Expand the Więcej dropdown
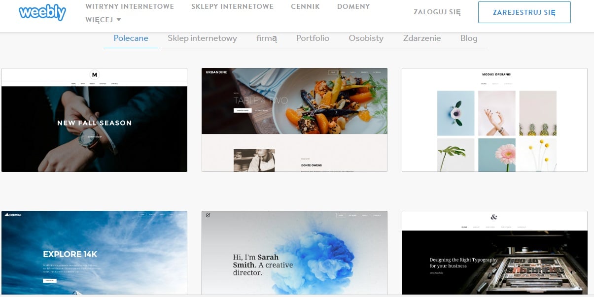The height and width of the screenshot is (297, 594). click(104, 20)
